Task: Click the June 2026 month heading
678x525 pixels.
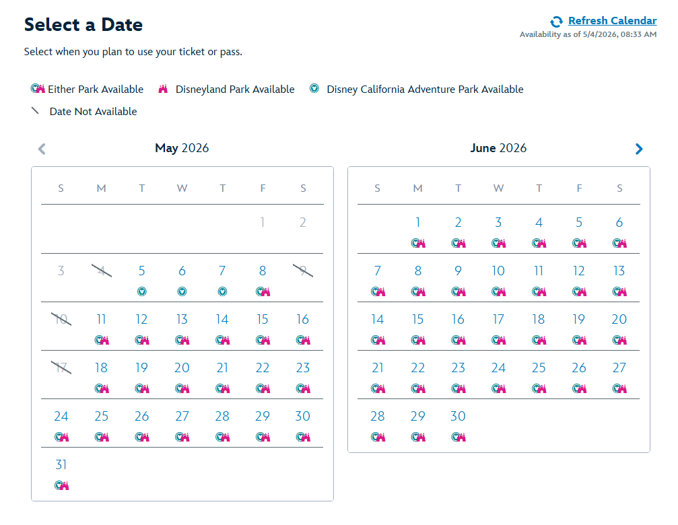Action: click(x=498, y=148)
